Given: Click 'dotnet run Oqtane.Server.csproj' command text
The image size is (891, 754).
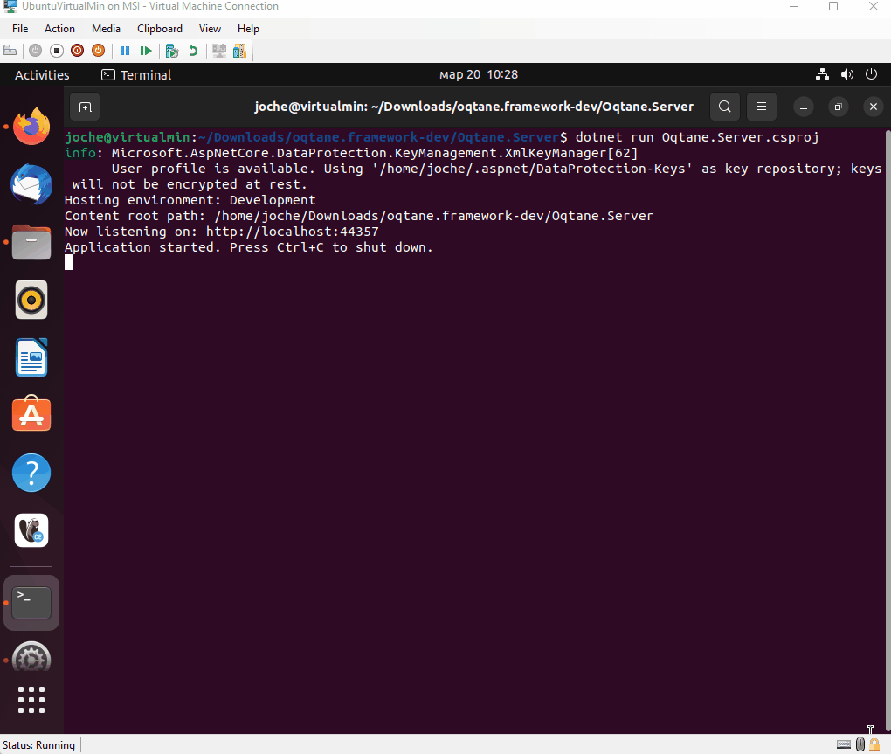Looking at the screenshot, I should [x=697, y=137].
